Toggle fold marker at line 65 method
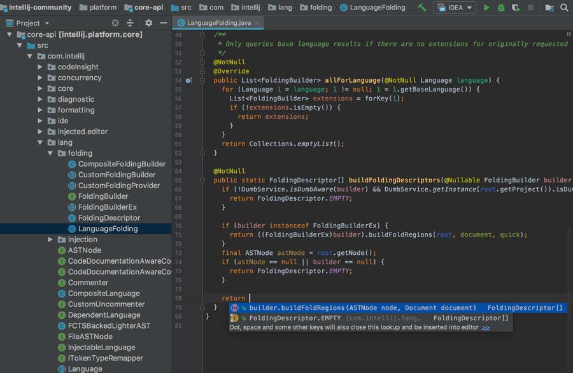Screen dimensions: 573x373 [x=202, y=180]
